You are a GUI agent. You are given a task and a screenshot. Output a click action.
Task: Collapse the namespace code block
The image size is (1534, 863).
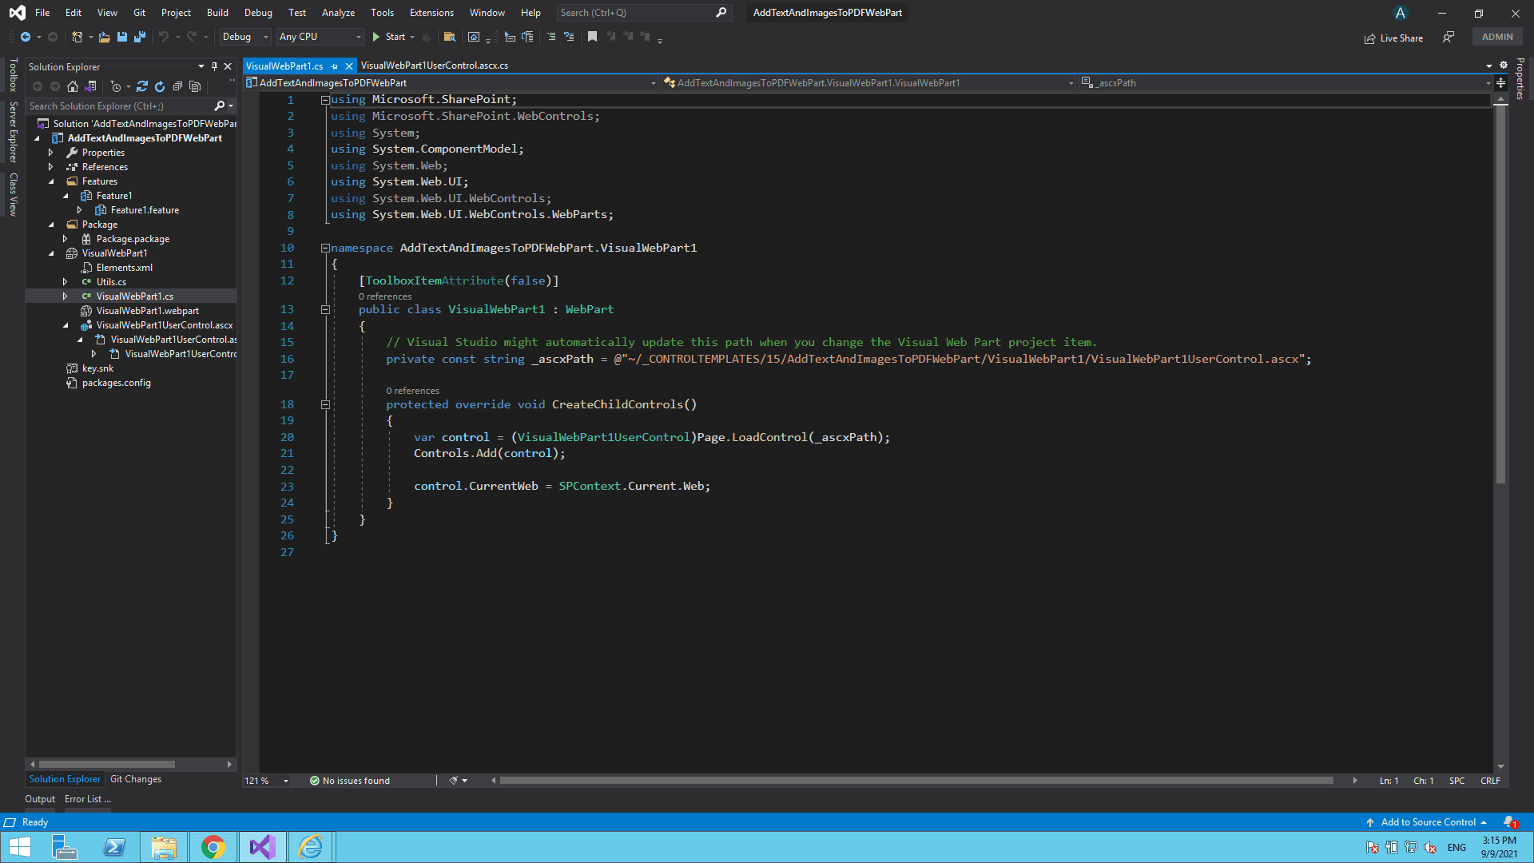pyautogui.click(x=325, y=249)
